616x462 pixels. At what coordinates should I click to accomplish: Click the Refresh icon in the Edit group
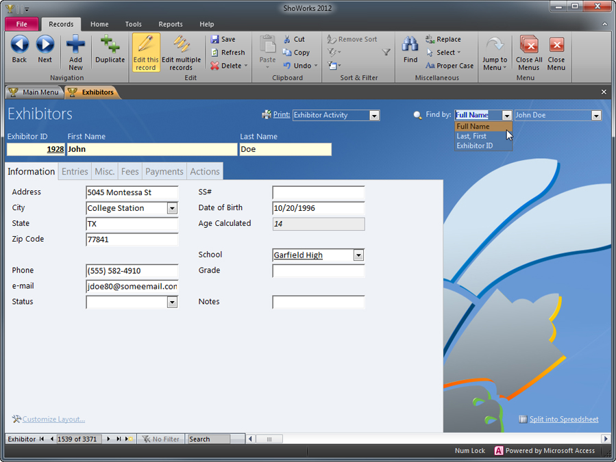click(216, 52)
